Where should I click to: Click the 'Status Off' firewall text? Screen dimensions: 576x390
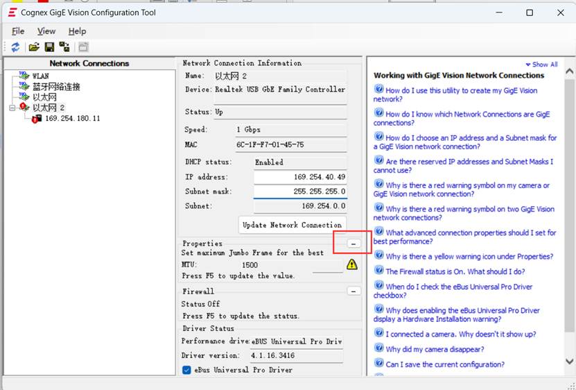tap(200, 304)
